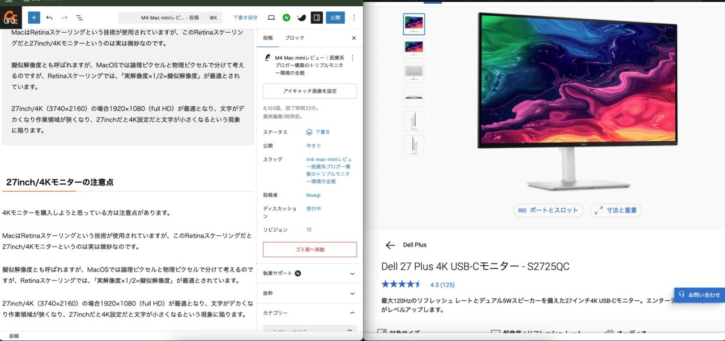The width and height of the screenshot is (725, 341).
Task: Open preview device icon in editor toolbar
Action: click(x=271, y=18)
